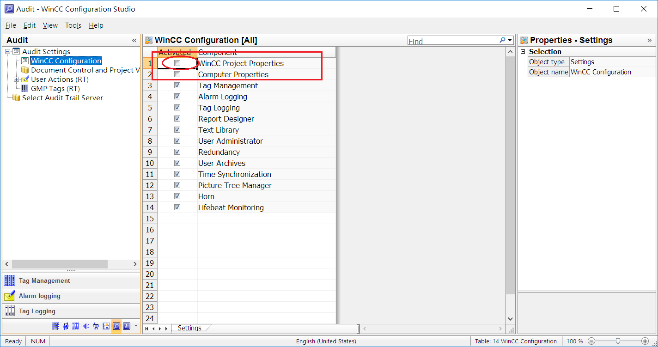Open the bar chart icon in navigation strip
Screen dimensions: 658x347
pos(127,326)
